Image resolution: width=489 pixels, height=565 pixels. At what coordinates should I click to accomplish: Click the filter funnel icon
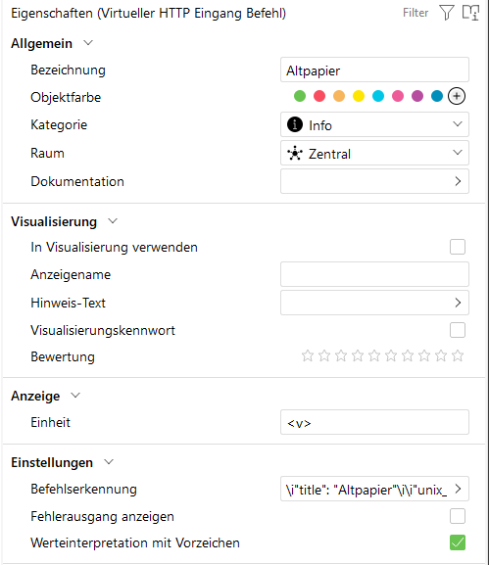pyautogui.click(x=447, y=13)
